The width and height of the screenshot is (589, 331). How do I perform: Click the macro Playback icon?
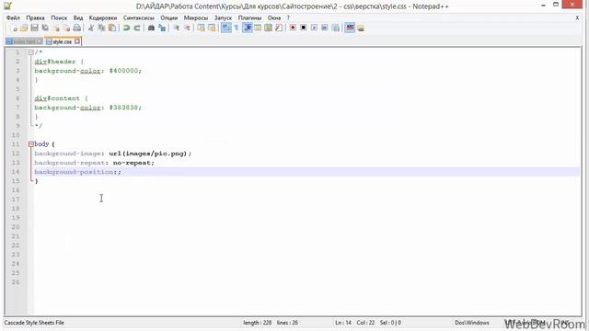(x=314, y=28)
